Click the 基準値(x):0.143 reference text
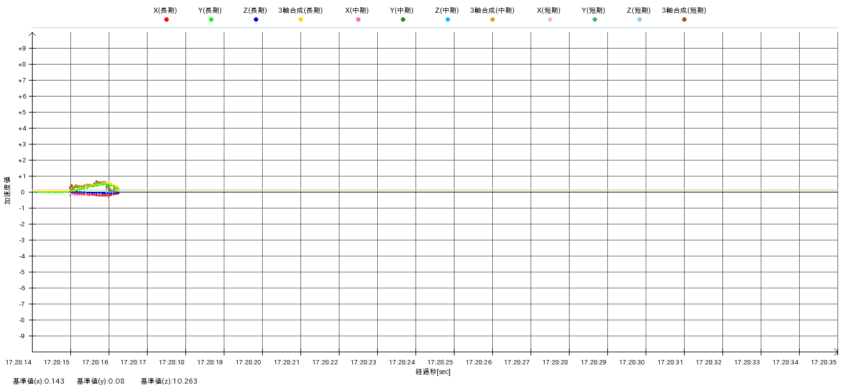 tap(38, 381)
